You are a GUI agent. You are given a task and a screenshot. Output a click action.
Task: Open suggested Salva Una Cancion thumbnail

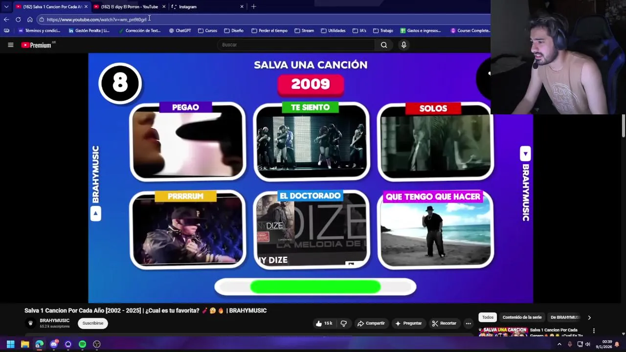(x=503, y=332)
